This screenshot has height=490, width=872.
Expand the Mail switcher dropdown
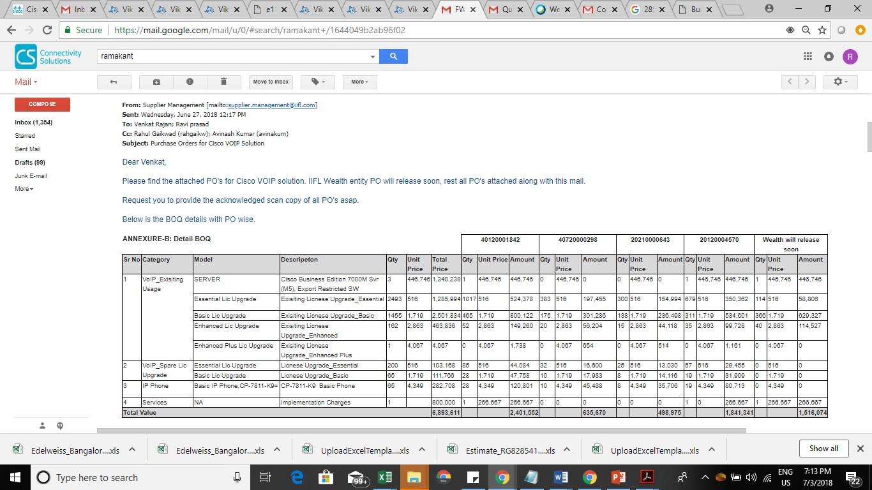click(26, 82)
